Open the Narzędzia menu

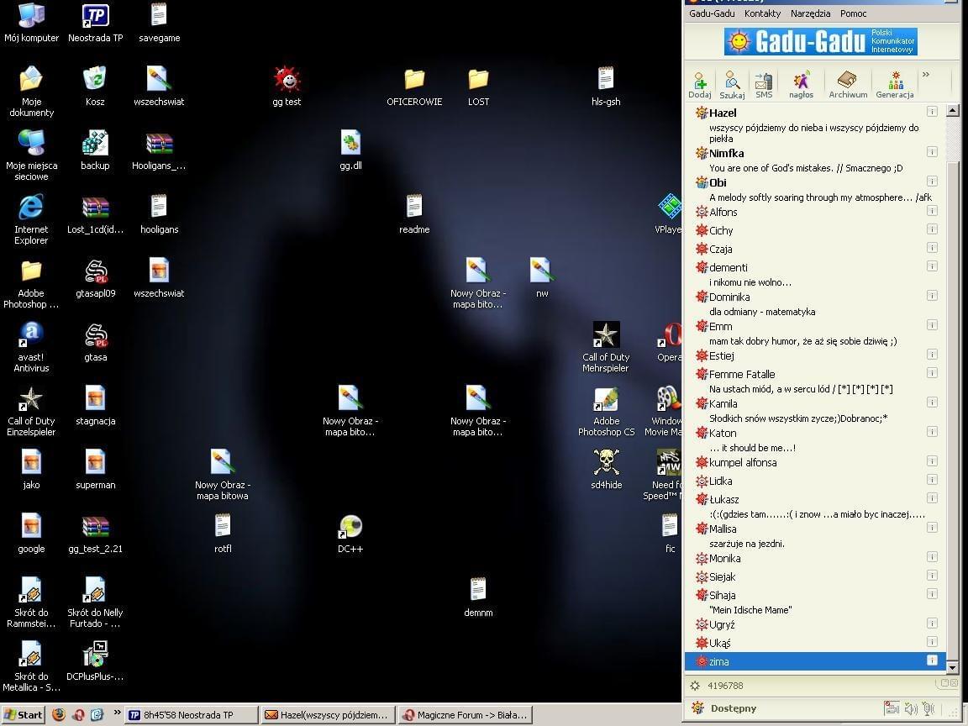coord(811,13)
